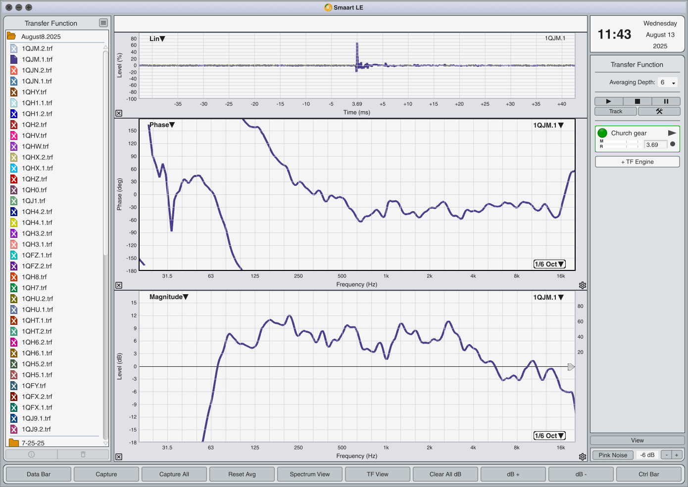The height and width of the screenshot is (487, 688).
Task: Toggle the green Church gear engine indicator
Action: point(602,133)
